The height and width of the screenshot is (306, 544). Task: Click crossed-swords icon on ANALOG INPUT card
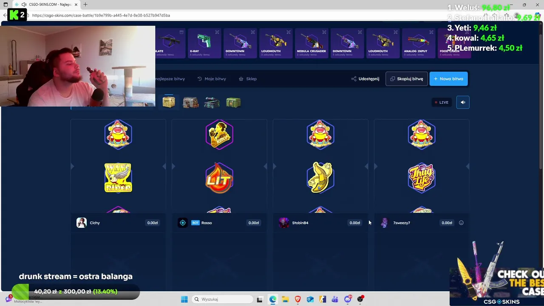431,32
